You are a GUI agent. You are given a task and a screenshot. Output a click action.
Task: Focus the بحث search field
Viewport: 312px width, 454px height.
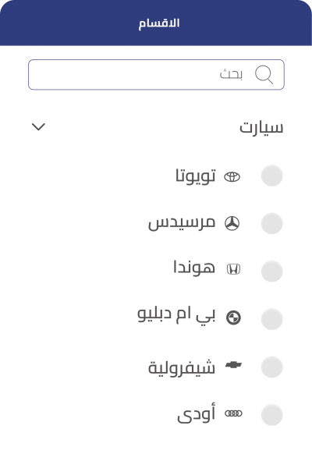point(156,75)
